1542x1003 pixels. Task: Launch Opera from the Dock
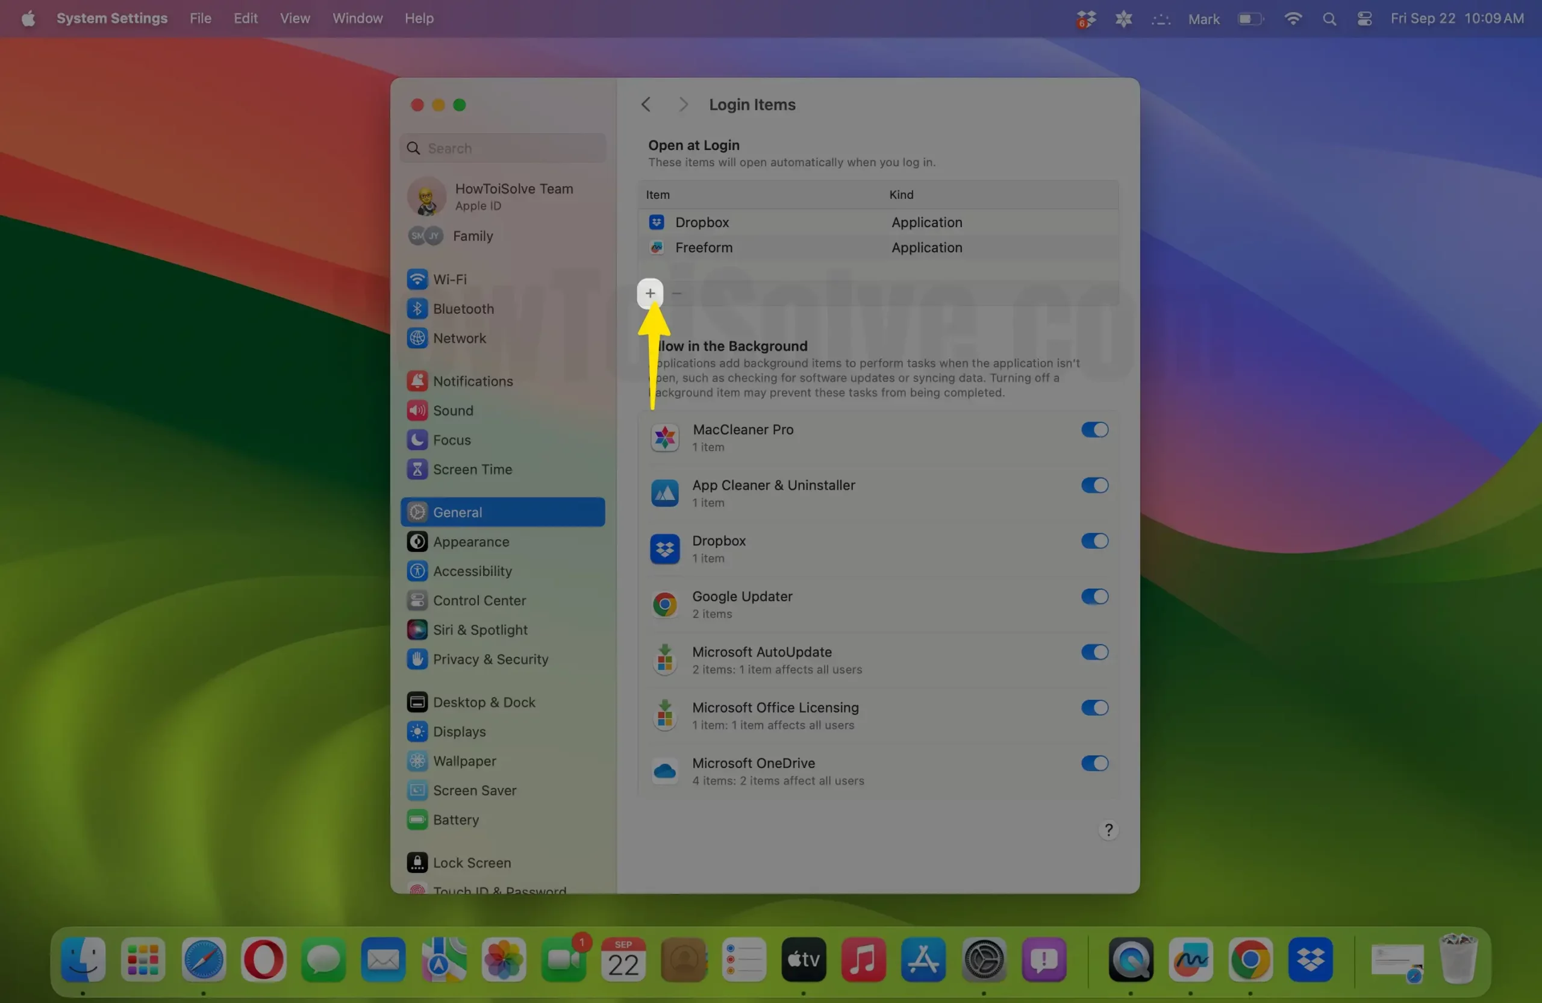click(x=264, y=959)
